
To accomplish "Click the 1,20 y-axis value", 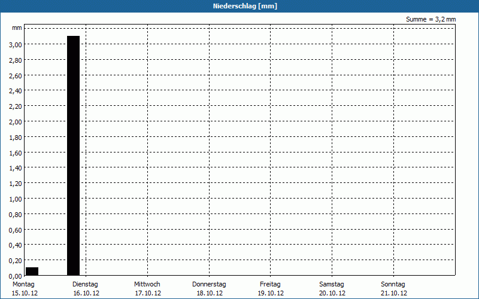I will [x=16, y=184].
